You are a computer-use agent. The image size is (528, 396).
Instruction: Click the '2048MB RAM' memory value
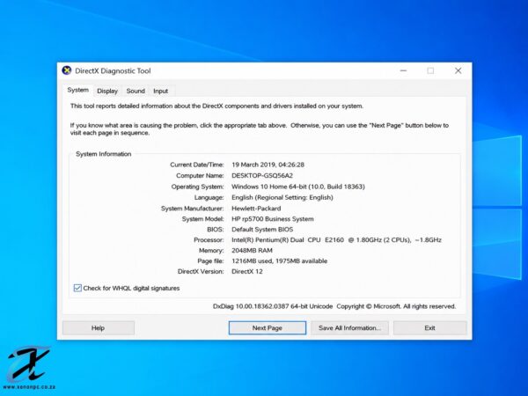[x=252, y=250]
